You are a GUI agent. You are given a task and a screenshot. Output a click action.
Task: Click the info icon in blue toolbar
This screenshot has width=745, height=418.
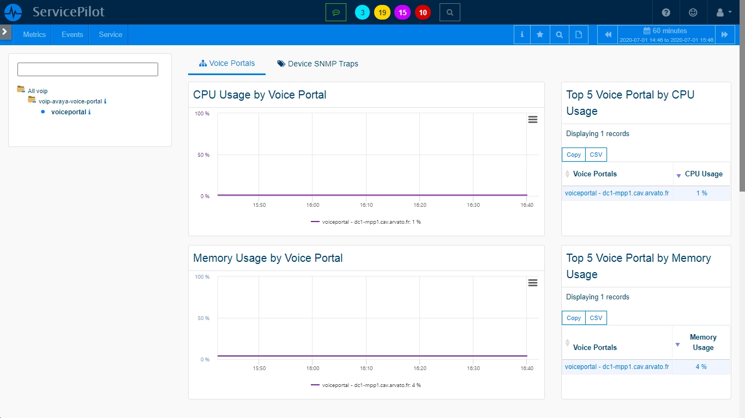coord(522,34)
